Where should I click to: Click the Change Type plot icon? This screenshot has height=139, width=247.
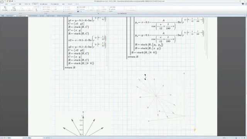(x=14, y=8)
